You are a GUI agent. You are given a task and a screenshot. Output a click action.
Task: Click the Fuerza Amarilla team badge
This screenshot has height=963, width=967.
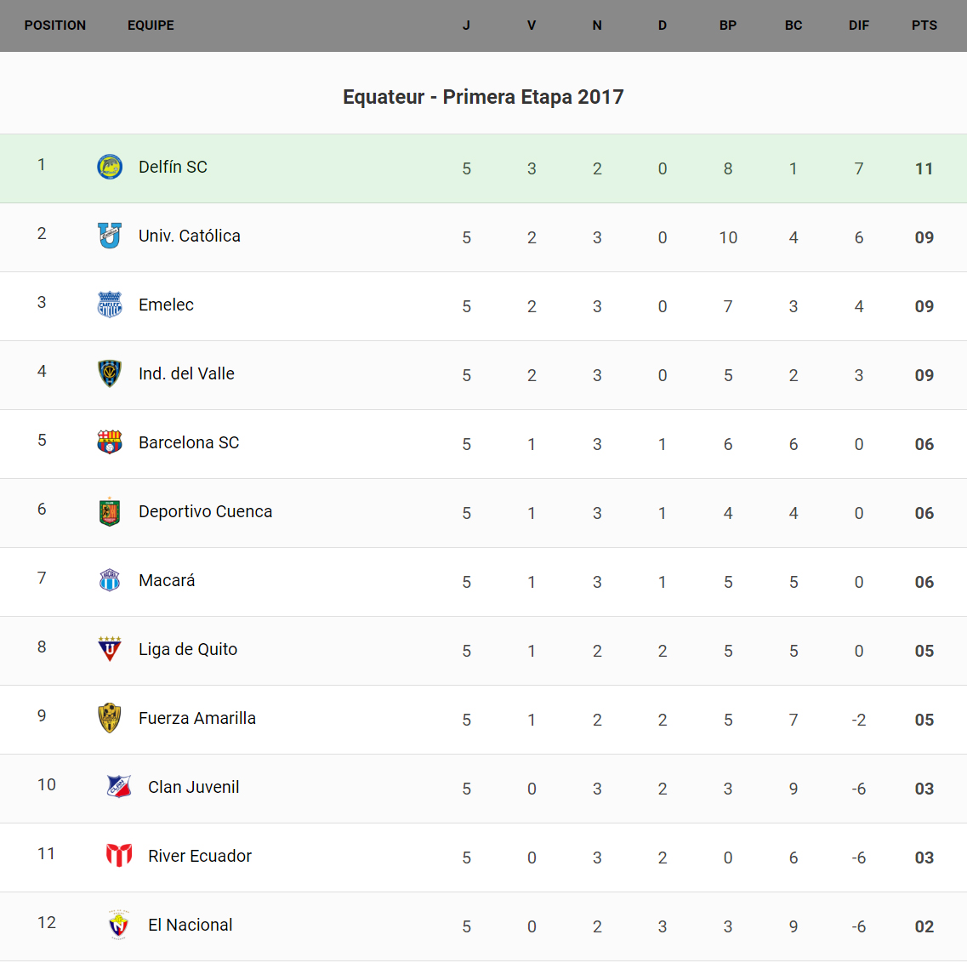coord(110,718)
